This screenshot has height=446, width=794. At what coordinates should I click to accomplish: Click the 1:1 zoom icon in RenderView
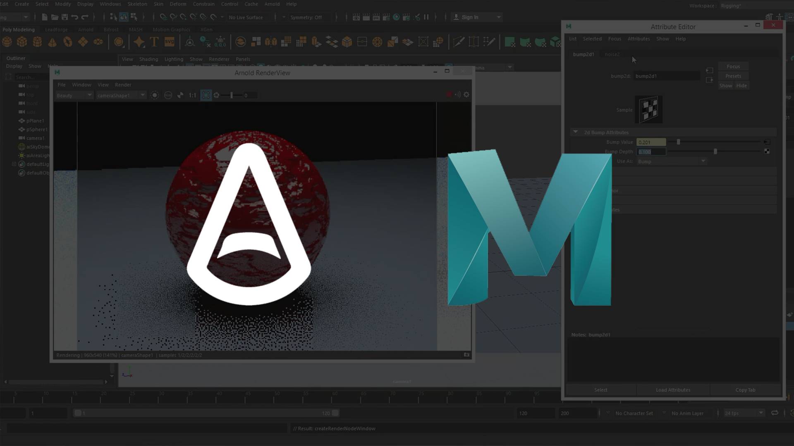point(192,95)
